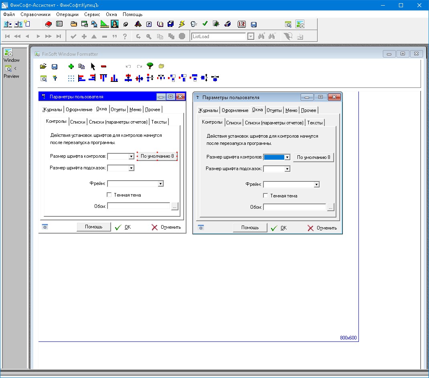The image size is (429, 378).
Task: Open the Фрейм dropdown in right dialog
Action: [x=316, y=185]
